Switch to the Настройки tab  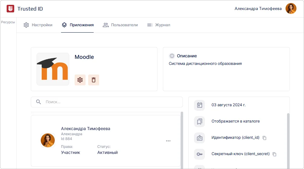pyautogui.click(x=38, y=25)
